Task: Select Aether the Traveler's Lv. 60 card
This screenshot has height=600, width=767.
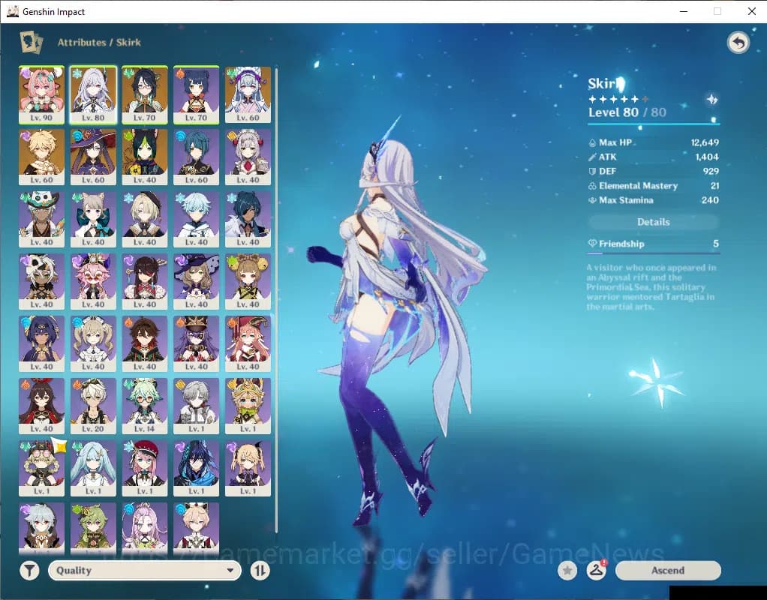Action: [x=41, y=157]
